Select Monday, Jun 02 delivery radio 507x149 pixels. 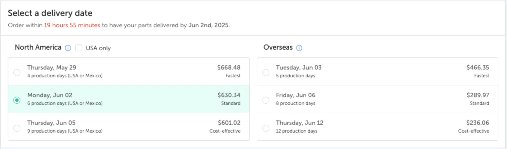[17, 100]
